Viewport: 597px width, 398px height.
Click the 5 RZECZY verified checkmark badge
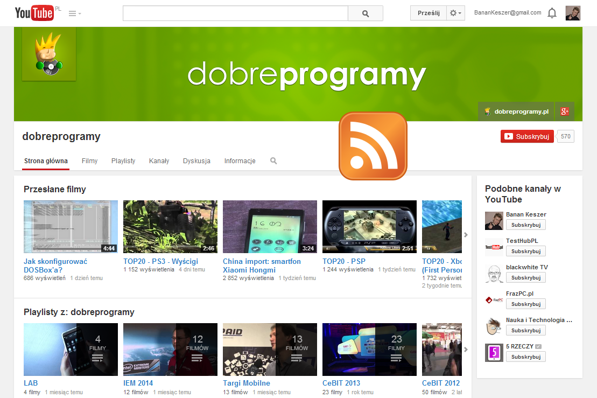(x=538, y=347)
